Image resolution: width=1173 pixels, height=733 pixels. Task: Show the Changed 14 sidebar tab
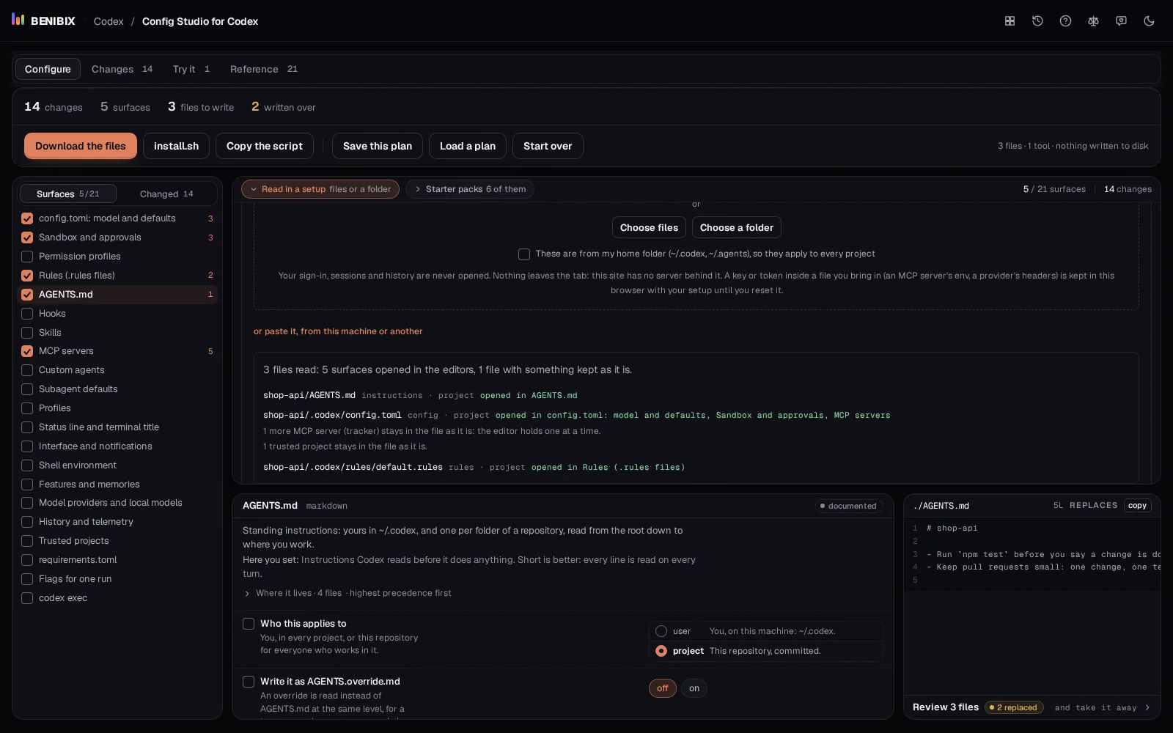(166, 194)
